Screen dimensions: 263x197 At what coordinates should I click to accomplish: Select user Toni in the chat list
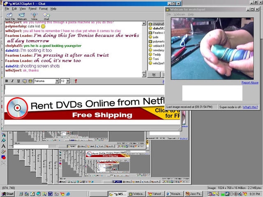click(156, 59)
